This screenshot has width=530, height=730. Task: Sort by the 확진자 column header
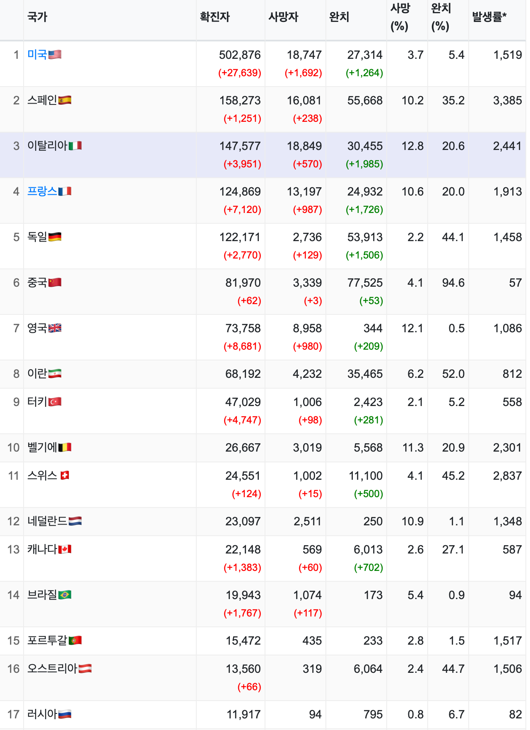[214, 17]
